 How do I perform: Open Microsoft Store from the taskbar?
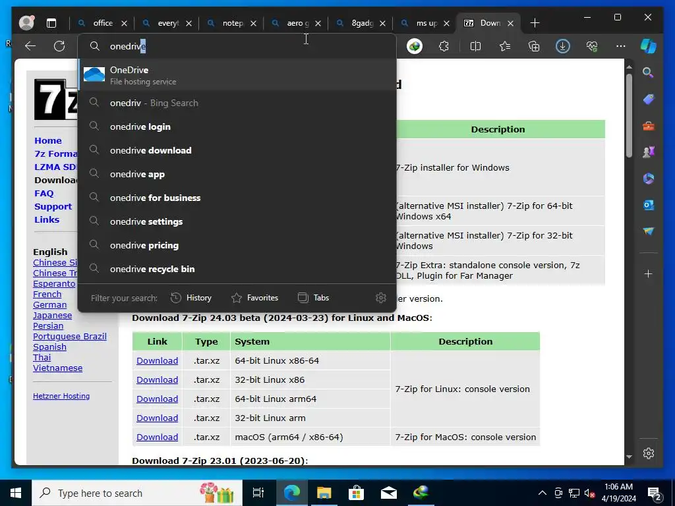click(356, 493)
